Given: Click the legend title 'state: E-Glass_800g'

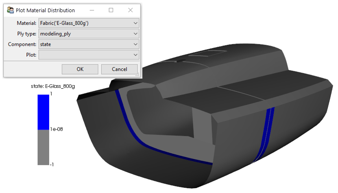Looking at the screenshot, I should click(x=53, y=86).
